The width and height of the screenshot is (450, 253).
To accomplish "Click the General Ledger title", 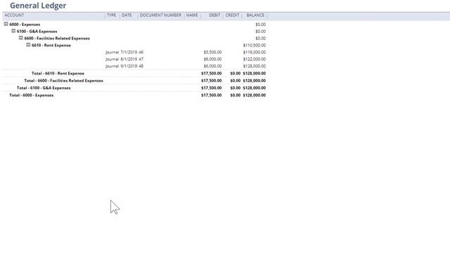I will 38,6.
